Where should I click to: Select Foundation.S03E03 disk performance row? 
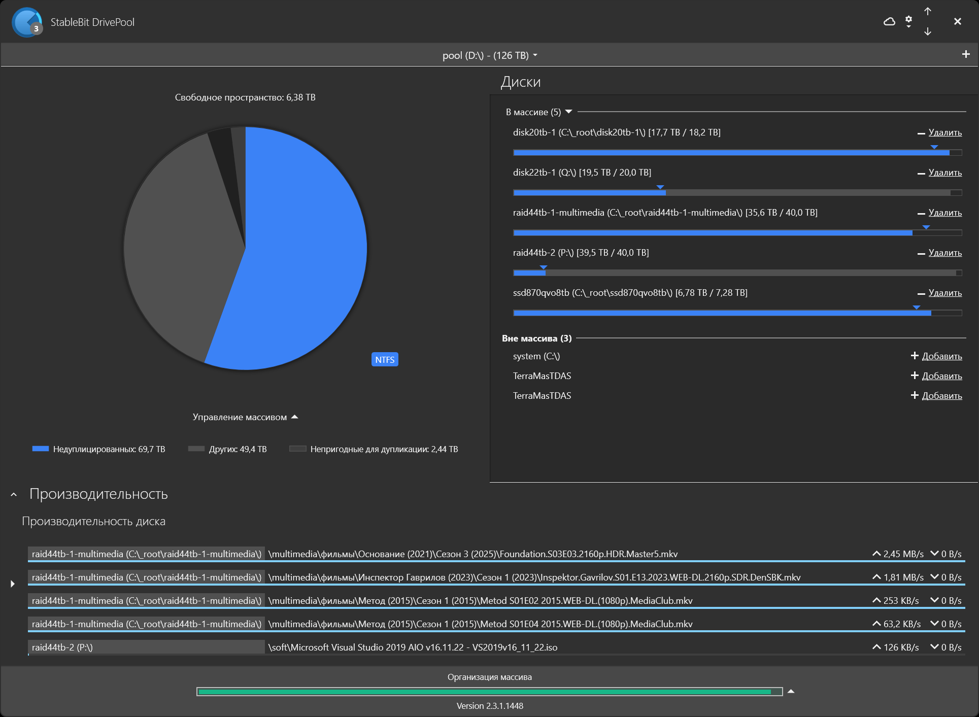point(472,554)
